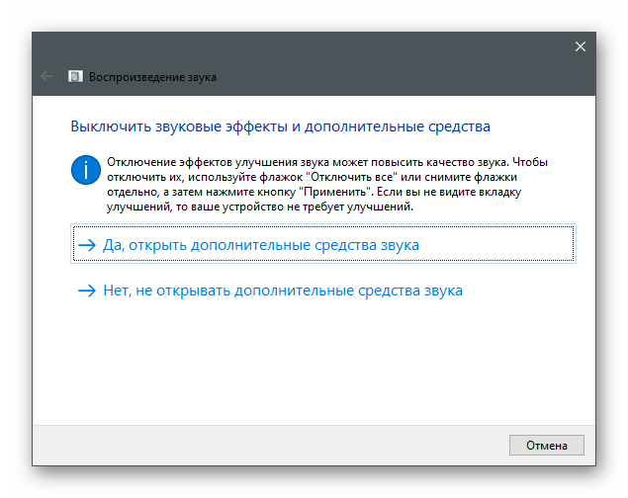
Task: Click the heading "Выключить звуковые эффекты и дополнительные средства"
Action: click(280, 126)
